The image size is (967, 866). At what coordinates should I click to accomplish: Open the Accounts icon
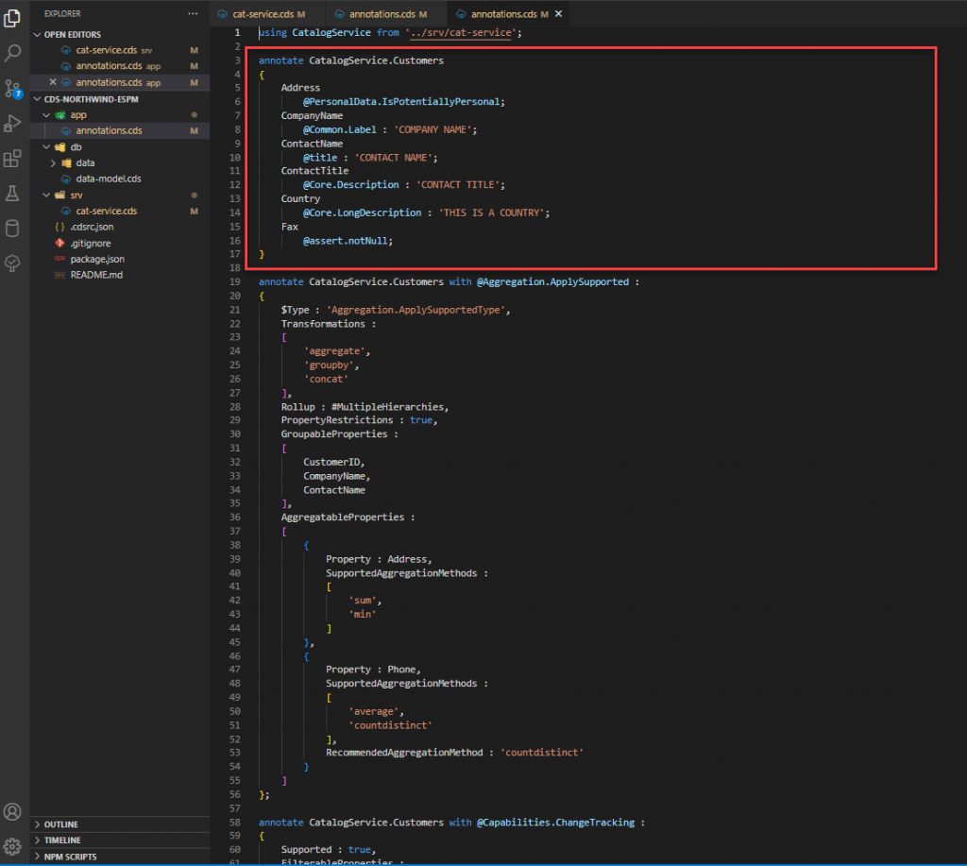coord(12,812)
